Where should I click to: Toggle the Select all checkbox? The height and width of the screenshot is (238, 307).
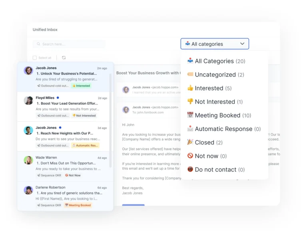tap(35, 58)
